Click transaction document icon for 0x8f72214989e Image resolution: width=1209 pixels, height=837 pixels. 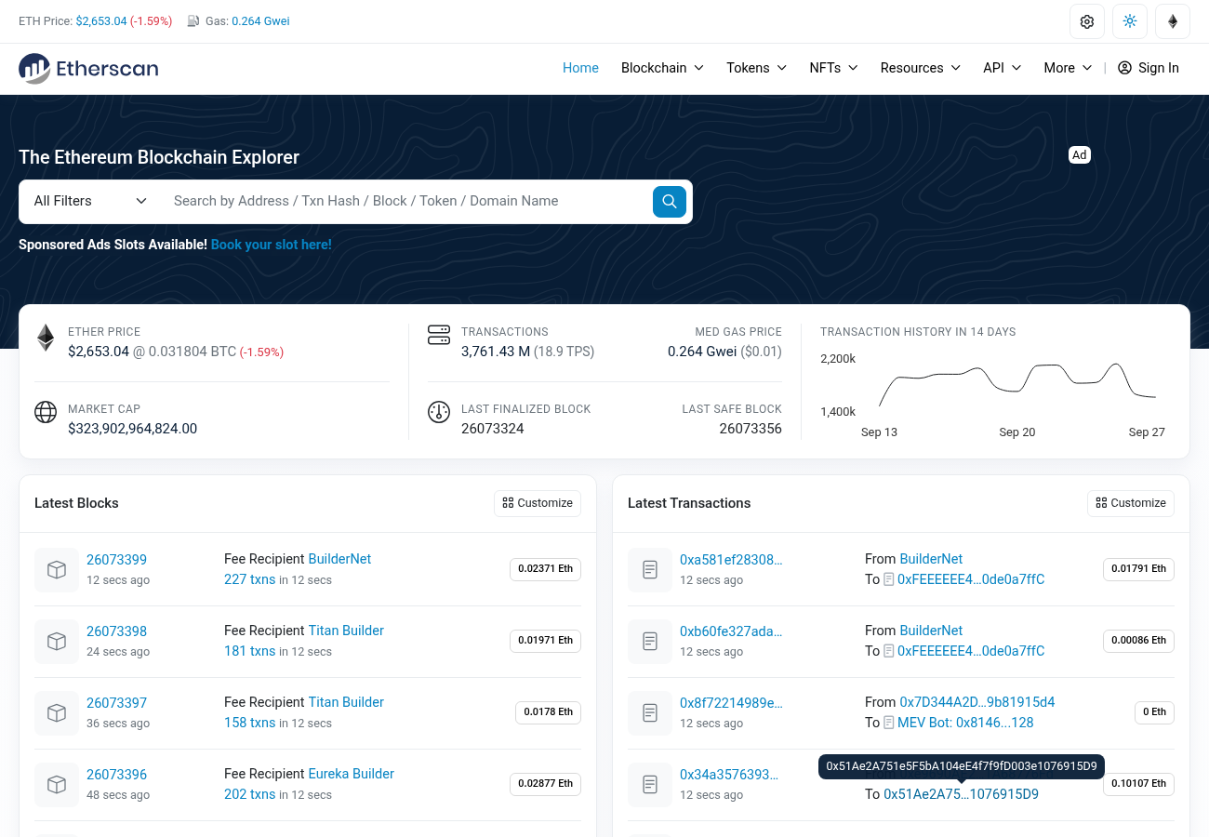pyautogui.click(x=650, y=713)
